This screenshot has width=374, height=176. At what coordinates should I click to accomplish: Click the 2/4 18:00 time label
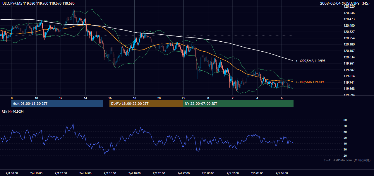[x=134, y=173]
